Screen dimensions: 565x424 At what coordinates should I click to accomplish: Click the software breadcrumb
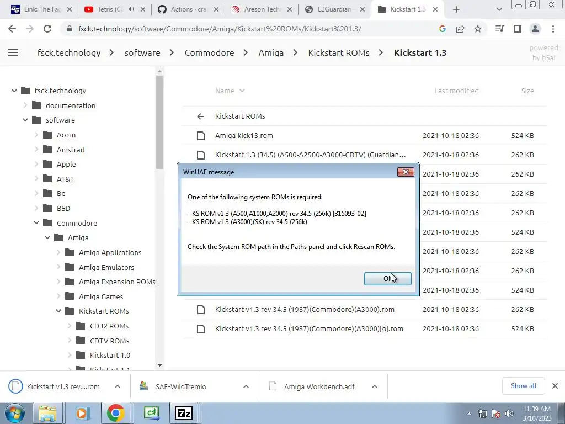142,52
